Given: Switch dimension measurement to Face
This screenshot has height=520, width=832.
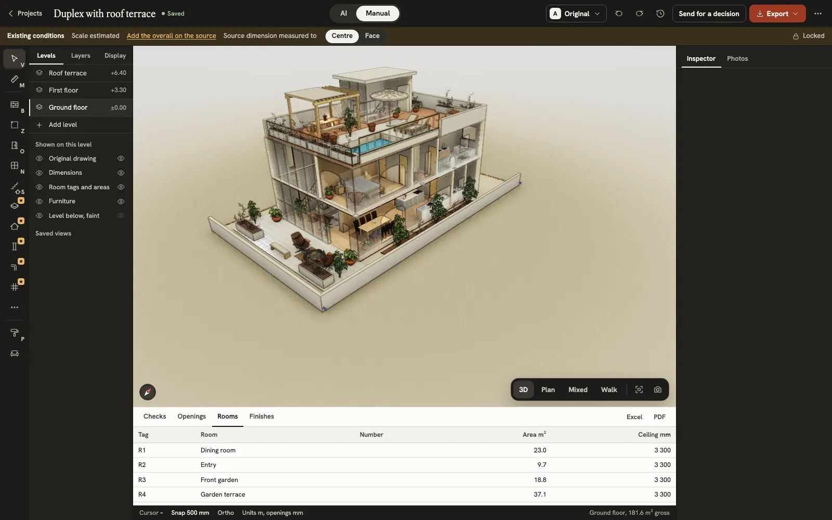Looking at the screenshot, I should pyautogui.click(x=372, y=36).
